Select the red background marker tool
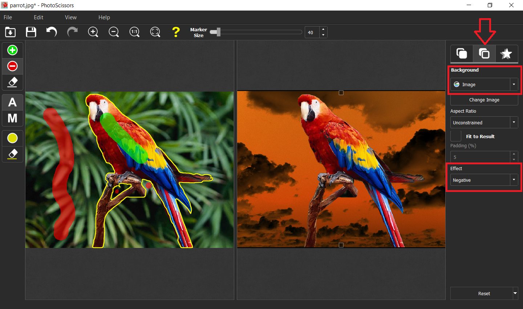The image size is (523, 309). click(12, 66)
